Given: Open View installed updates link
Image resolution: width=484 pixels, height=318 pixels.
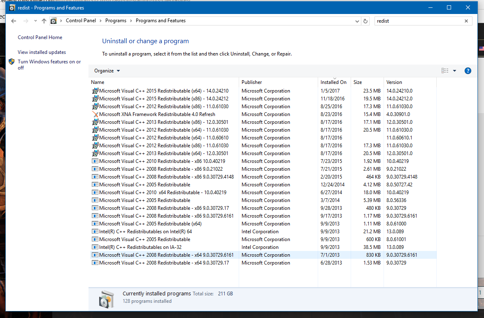Looking at the screenshot, I should pos(42,52).
